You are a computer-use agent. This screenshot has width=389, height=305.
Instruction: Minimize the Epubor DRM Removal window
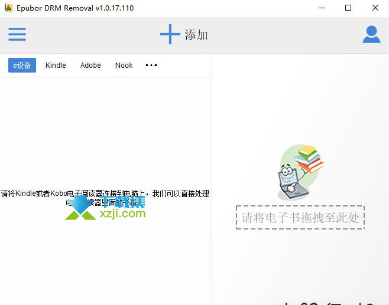pyautogui.click(x=322, y=8)
